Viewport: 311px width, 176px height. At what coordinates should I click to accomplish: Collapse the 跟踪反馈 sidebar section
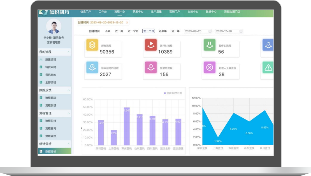tap(69, 90)
